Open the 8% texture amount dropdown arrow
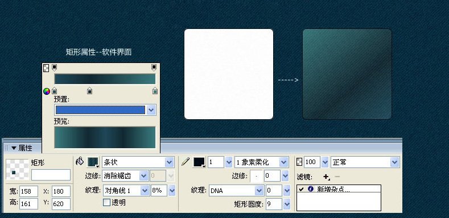 (172, 191)
